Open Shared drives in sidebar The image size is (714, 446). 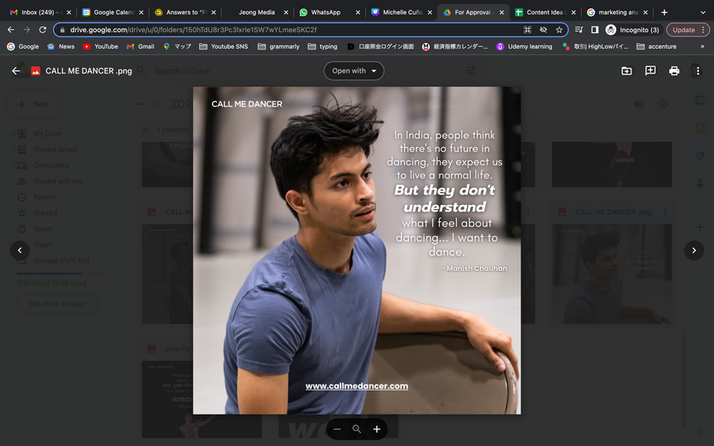[x=55, y=149]
